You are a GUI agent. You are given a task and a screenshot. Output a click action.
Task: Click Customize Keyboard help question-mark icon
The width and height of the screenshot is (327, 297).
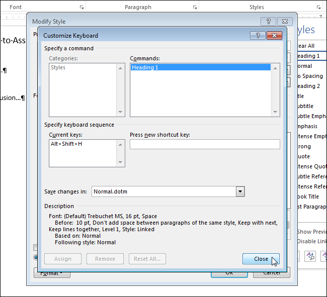(258, 36)
